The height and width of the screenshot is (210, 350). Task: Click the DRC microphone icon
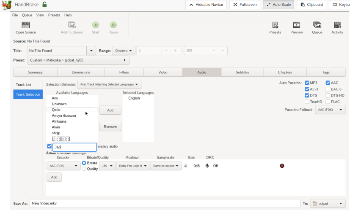(207, 166)
